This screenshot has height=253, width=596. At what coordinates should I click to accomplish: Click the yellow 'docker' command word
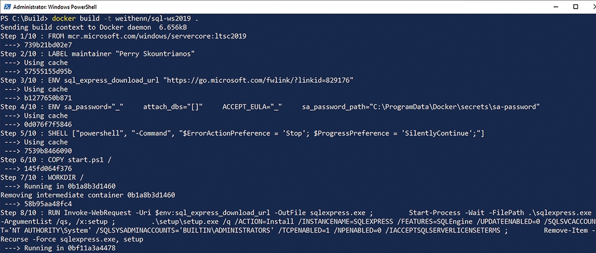63,19
